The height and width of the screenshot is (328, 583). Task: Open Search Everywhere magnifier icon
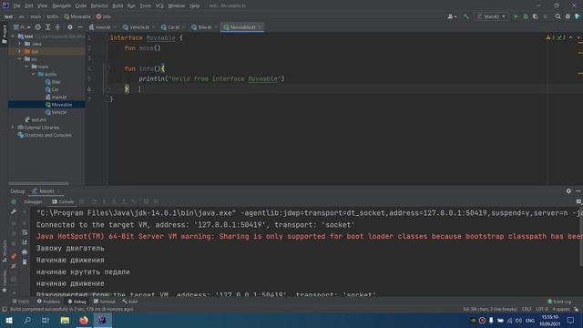(557, 16)
